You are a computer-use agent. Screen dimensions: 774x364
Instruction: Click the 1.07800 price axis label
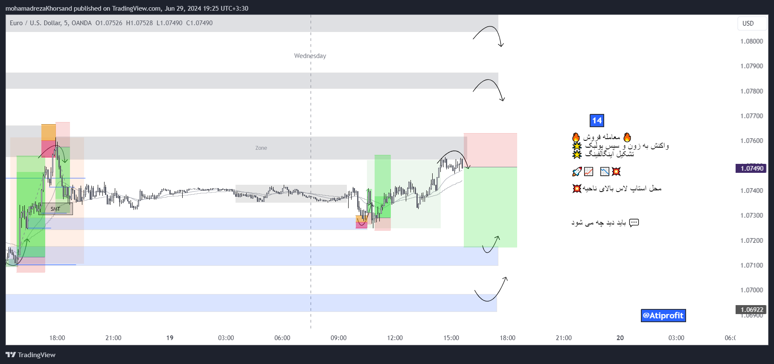751,91
